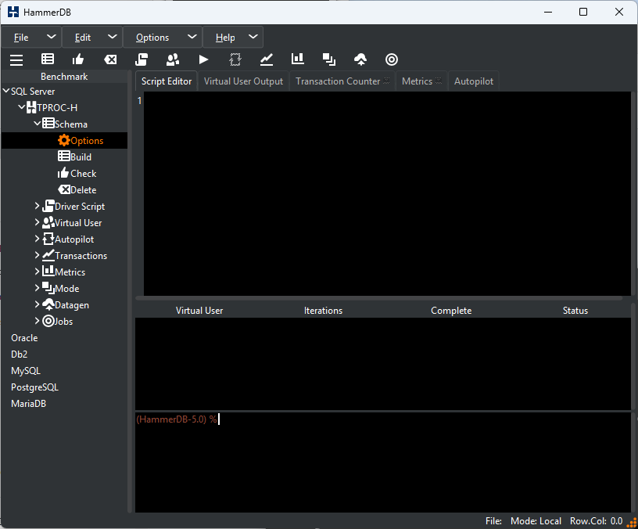Click the Jobs target toolbar icon
Image resolution: width=638 pixels, height=529 pixels.
(392, 59)
